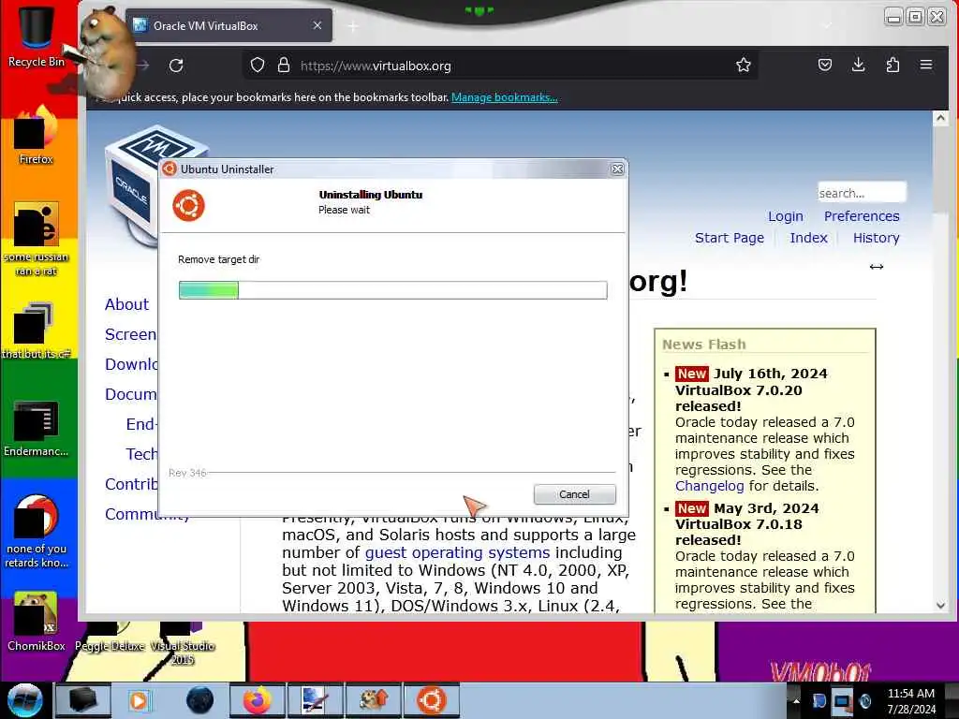The image size is (959, 719).
Task: Open the Pocket save icon
Action: pyautogui.click(x=824, y=65)
